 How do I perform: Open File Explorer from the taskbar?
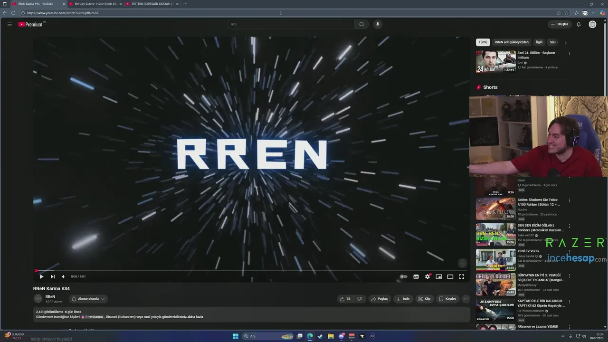tap(331, 336)
